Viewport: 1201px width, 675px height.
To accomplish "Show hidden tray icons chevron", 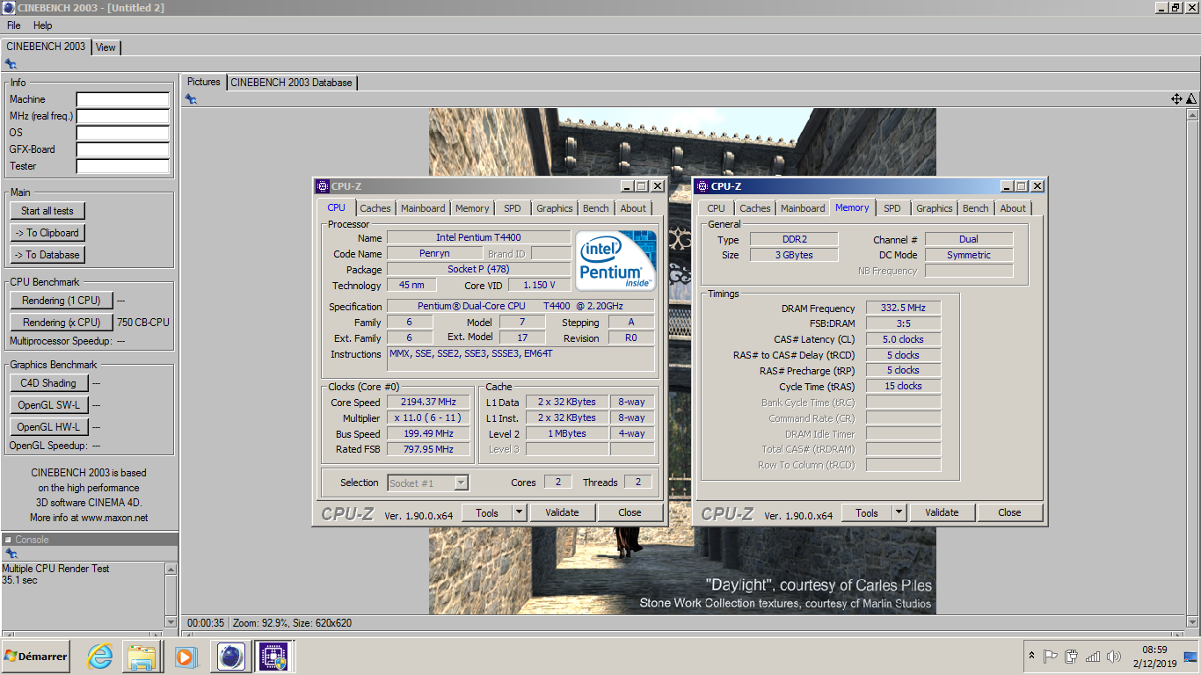I will coord(1031,656).
